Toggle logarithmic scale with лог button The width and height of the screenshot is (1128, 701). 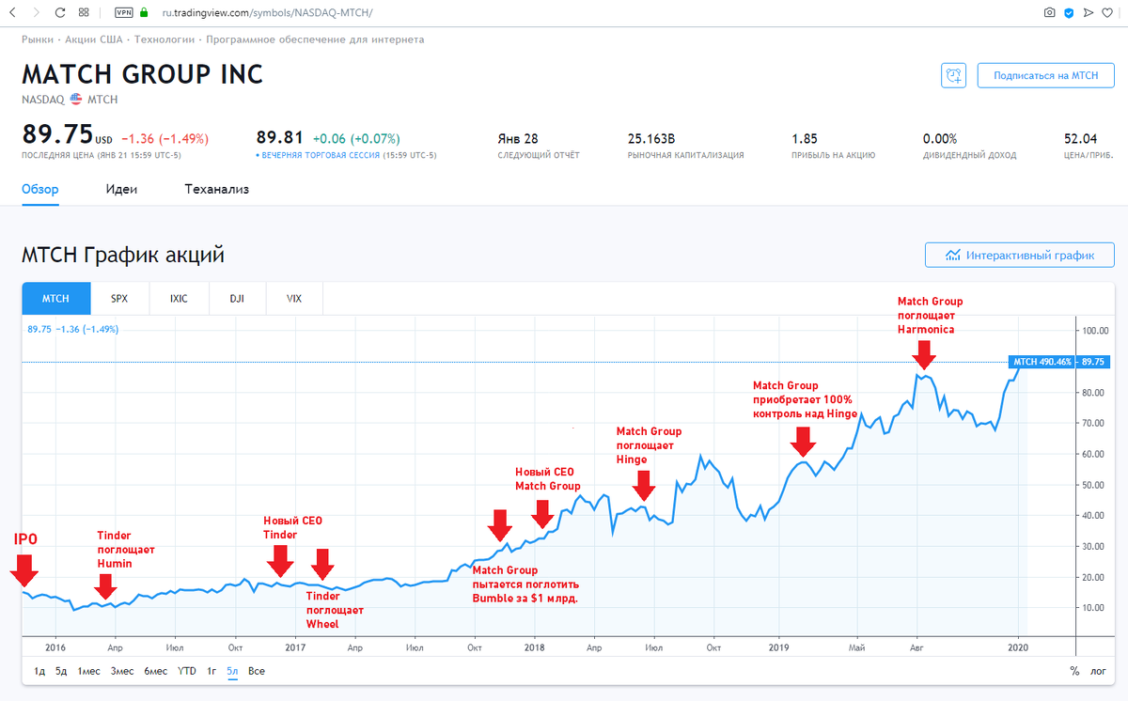pos(1098,671)
